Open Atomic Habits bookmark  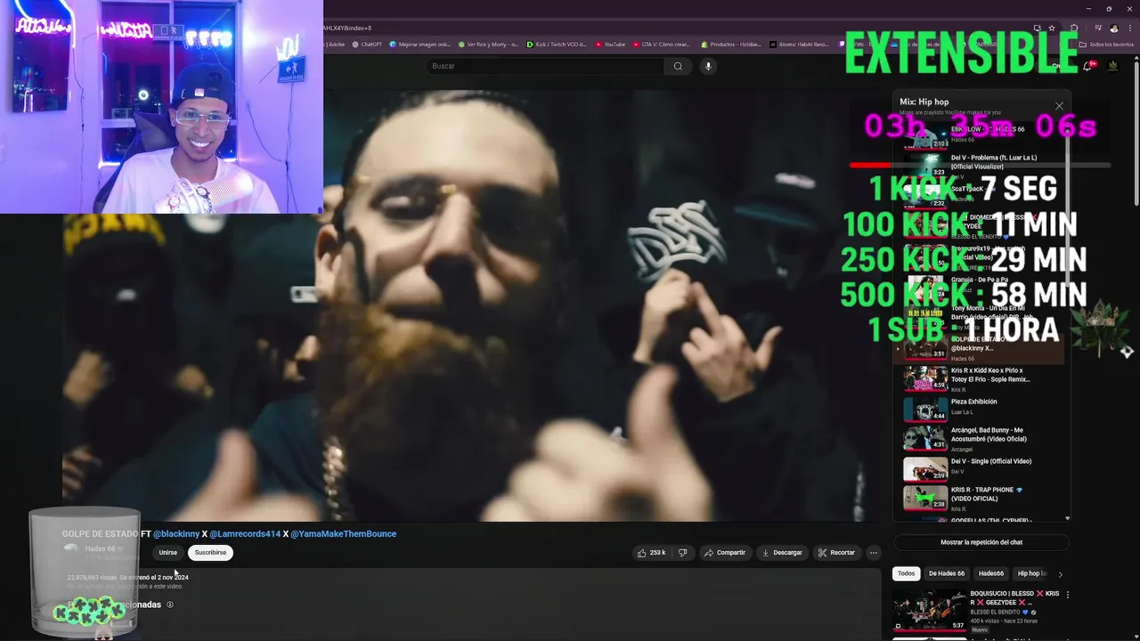(x=799, y=44)
